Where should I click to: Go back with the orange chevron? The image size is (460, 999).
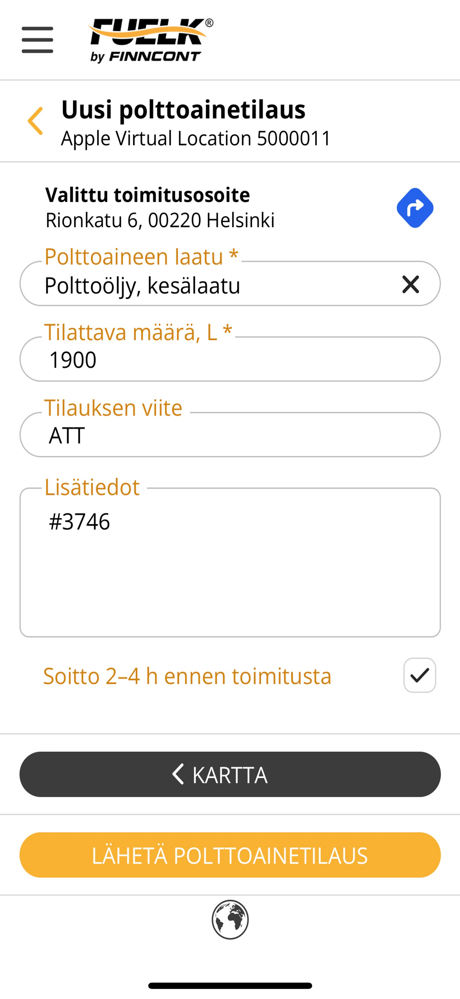point(35,121)
